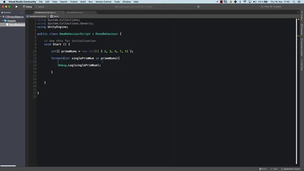Open the View menu
This screenshot has height=171, width=304.
point(55,2)
